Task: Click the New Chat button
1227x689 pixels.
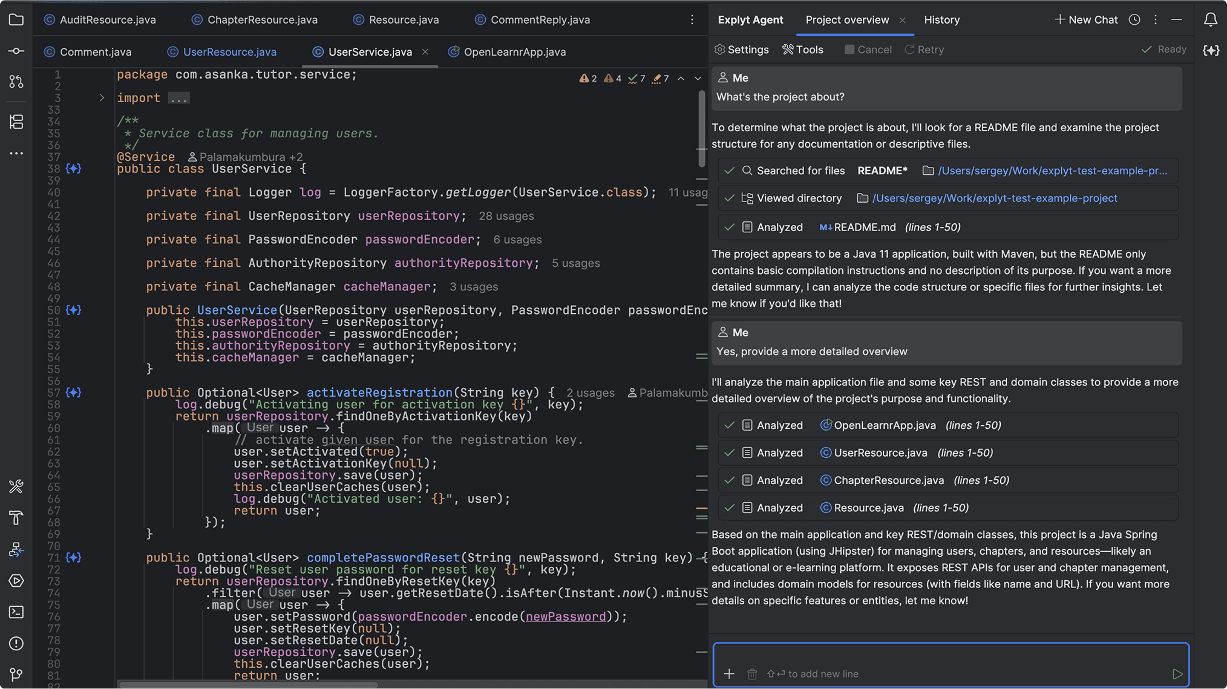Action: pos(1086,20)
